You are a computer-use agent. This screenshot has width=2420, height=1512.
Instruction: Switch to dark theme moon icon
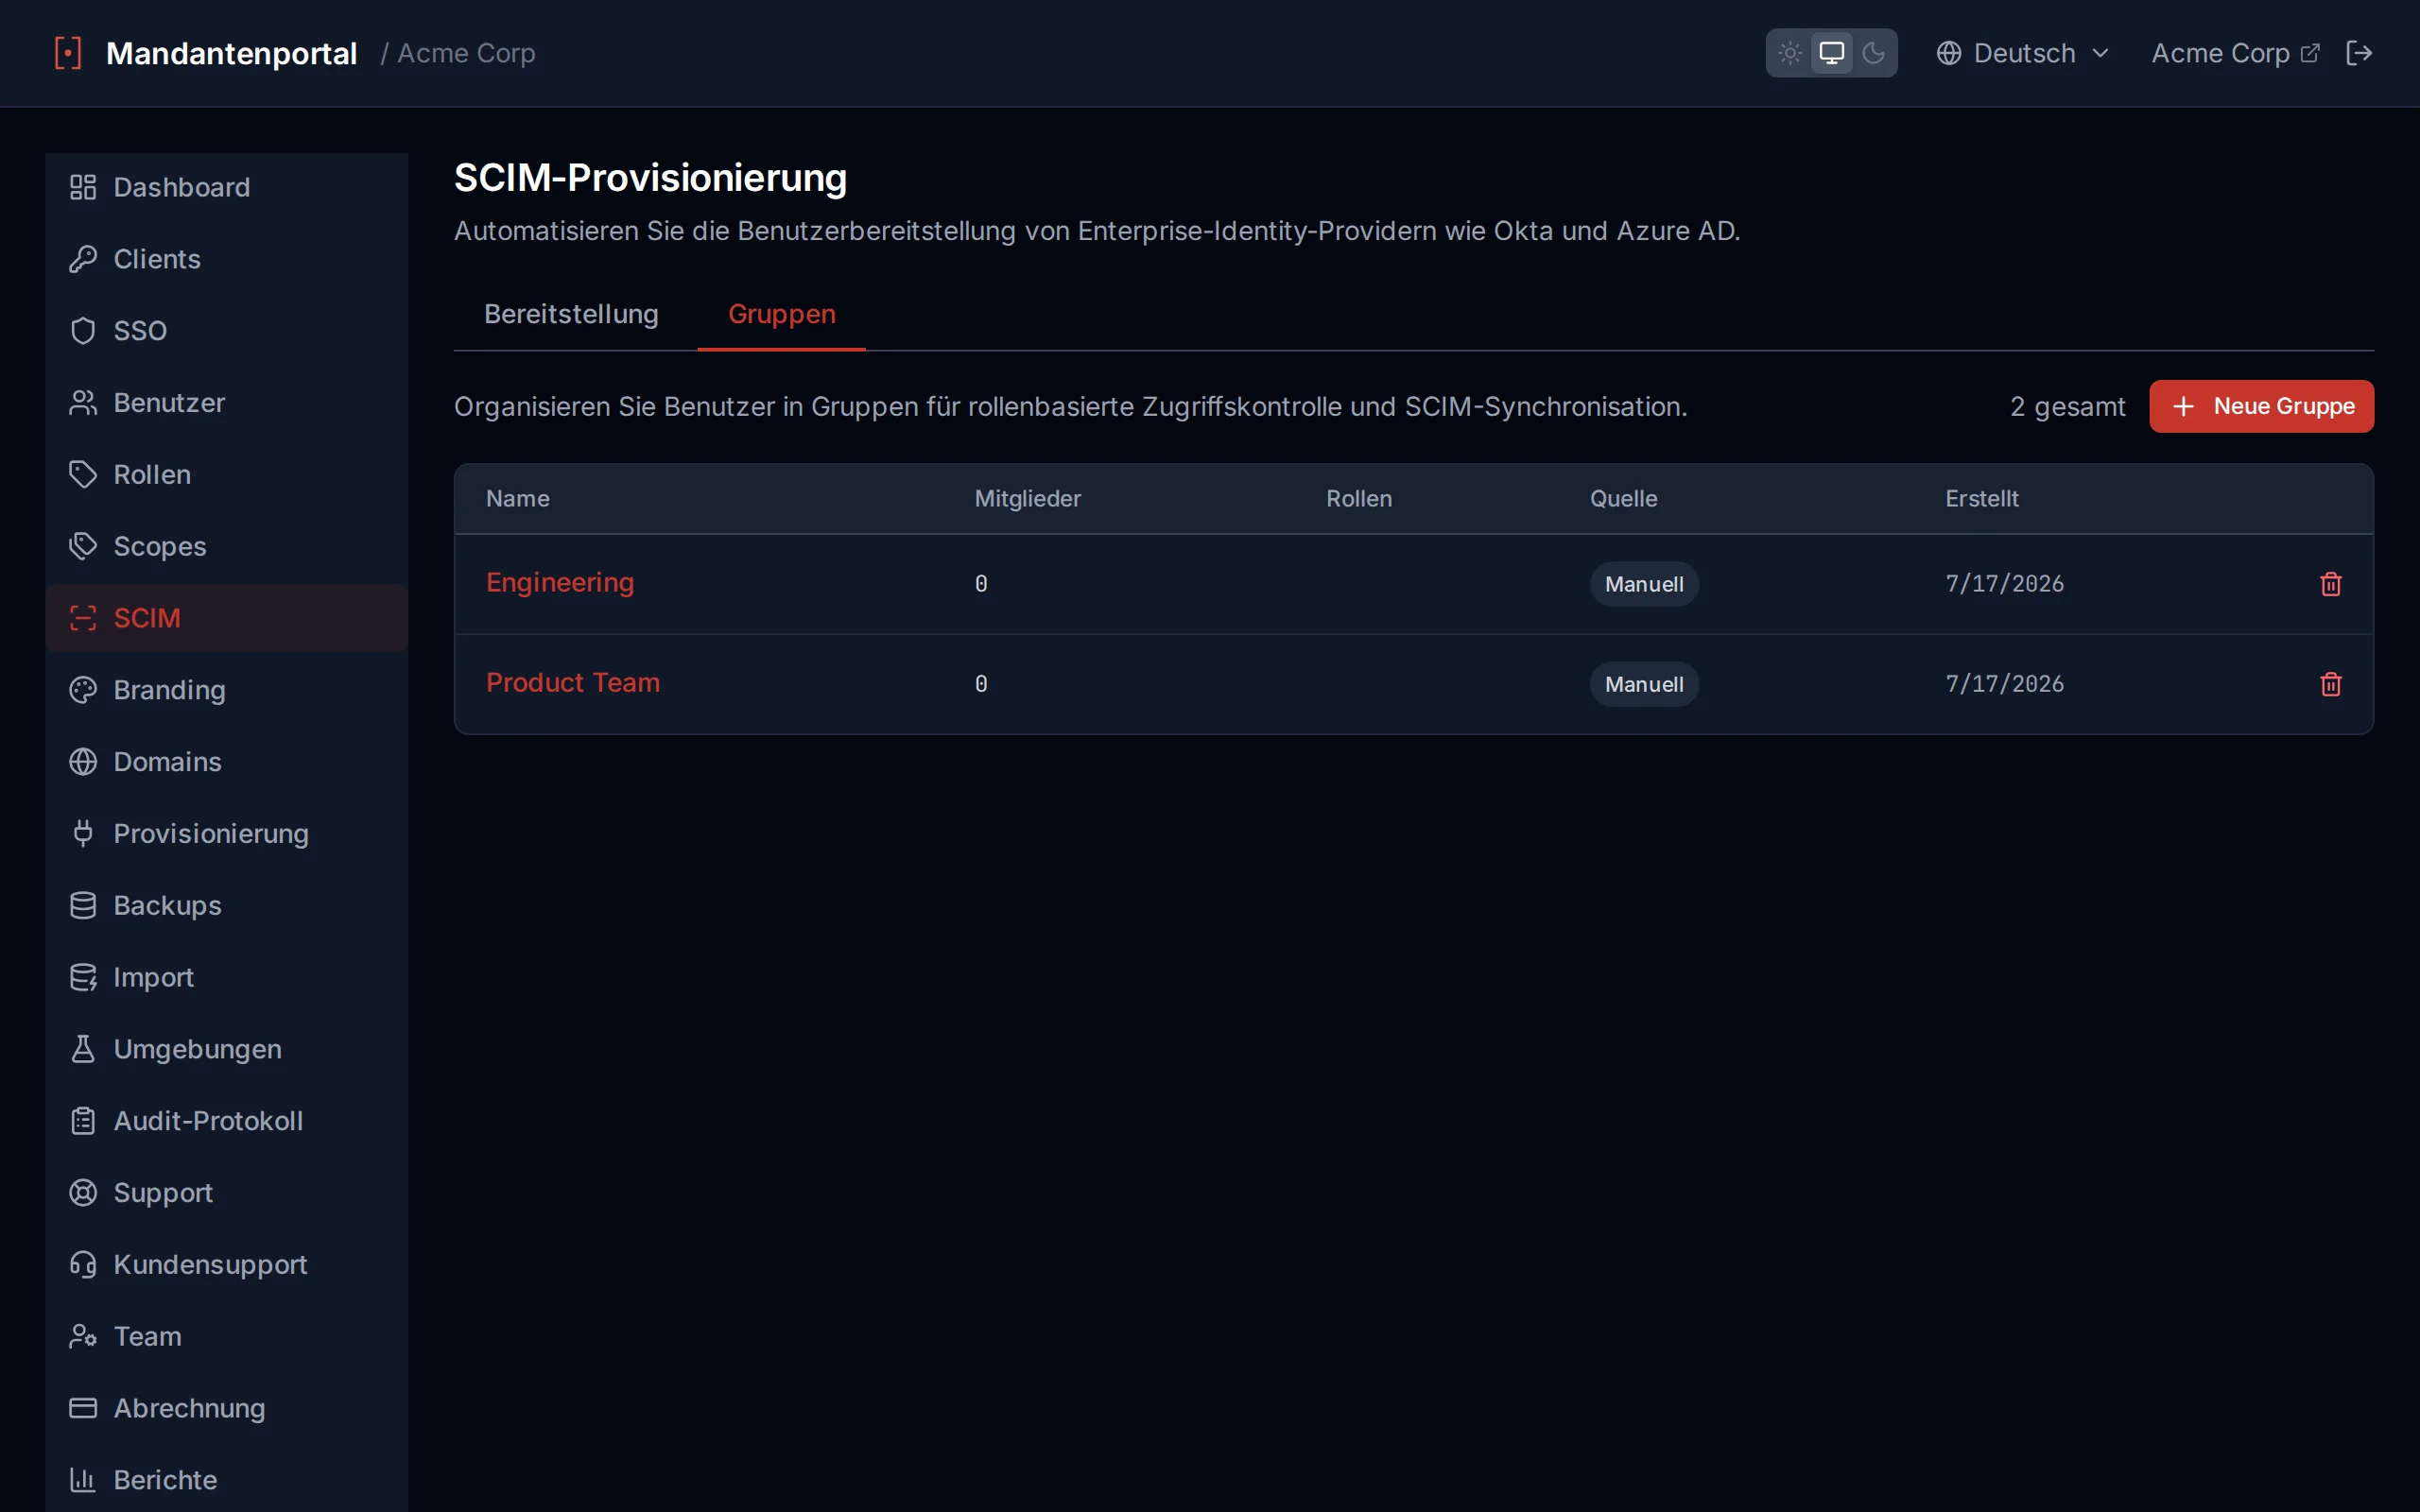pyautogui.click(x=1873, y=53)
